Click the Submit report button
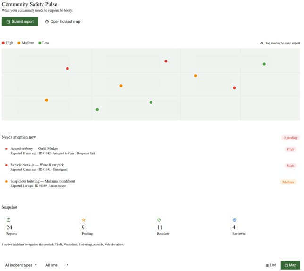 click(x=20, y=22)
